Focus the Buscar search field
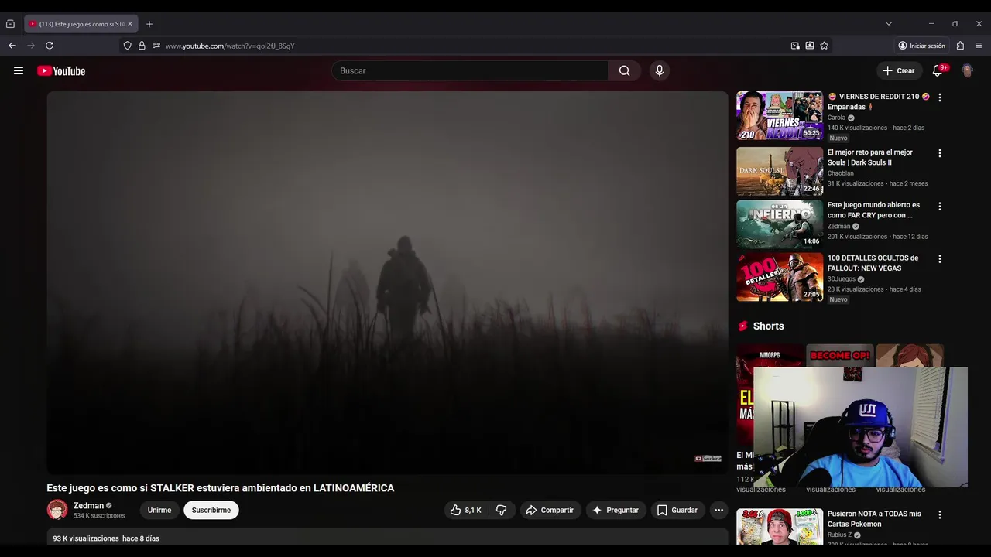The image size is (991, 557). [x=470, y=70]
